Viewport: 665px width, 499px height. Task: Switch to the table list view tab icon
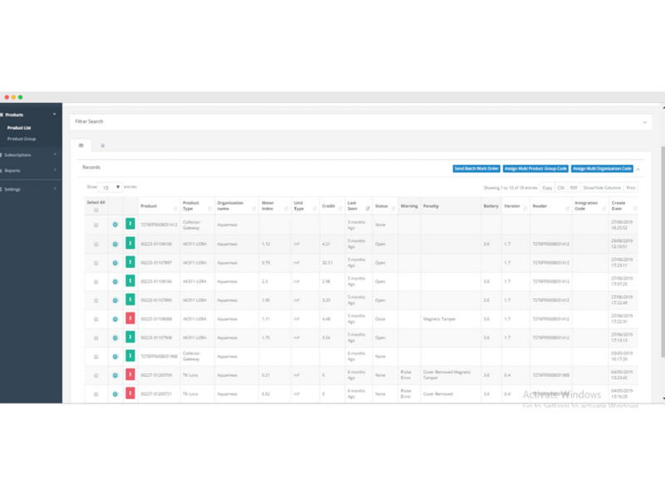point(81,145)
